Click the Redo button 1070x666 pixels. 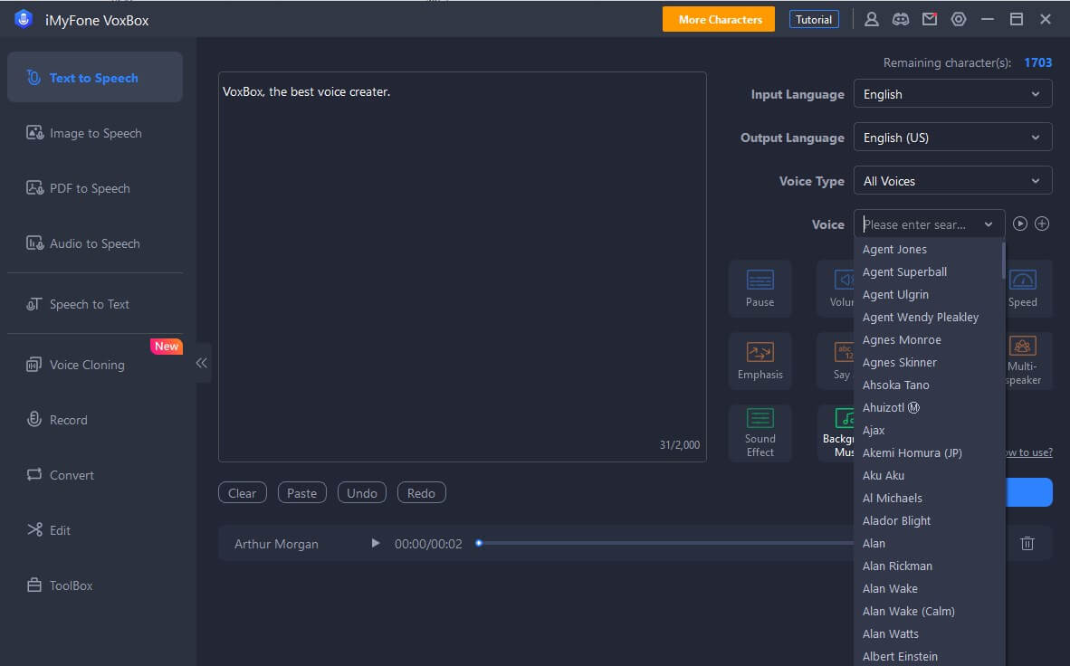pyautogui.click(x=421, y=492)
